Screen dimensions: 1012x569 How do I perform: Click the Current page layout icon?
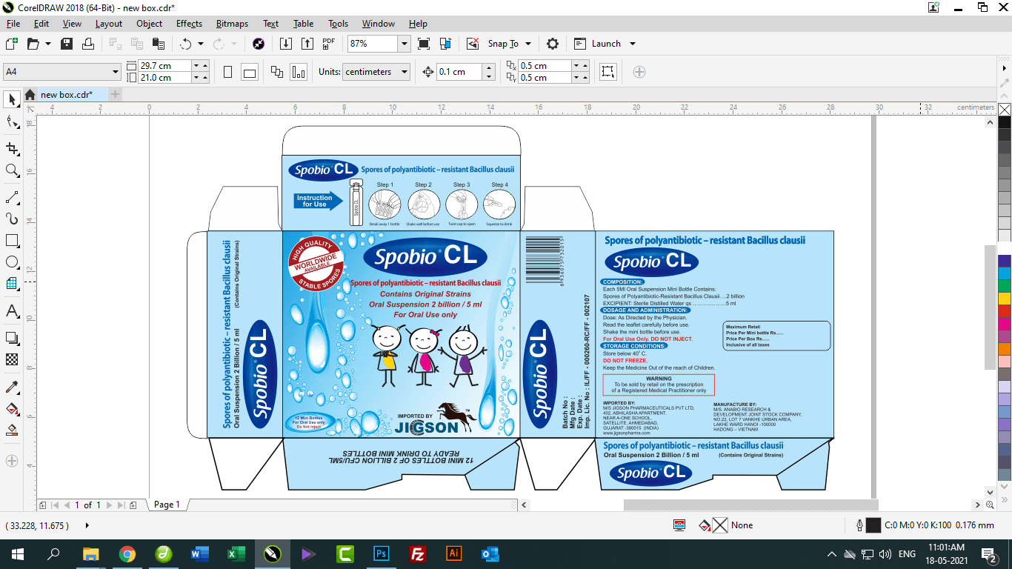point(299,72)
